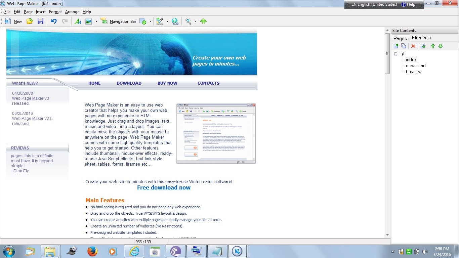The width and height of the screenshot is (459, 258).
Task: Click the color picker eyedropper icon
Action: [160, 21]
